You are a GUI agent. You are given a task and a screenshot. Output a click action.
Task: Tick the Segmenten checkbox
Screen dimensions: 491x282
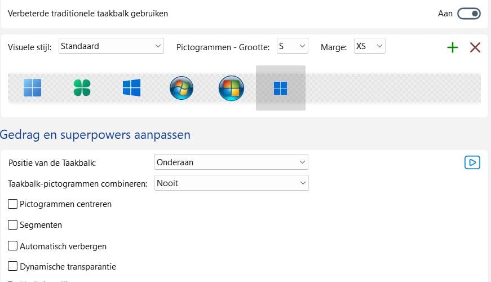coord(12,224)
